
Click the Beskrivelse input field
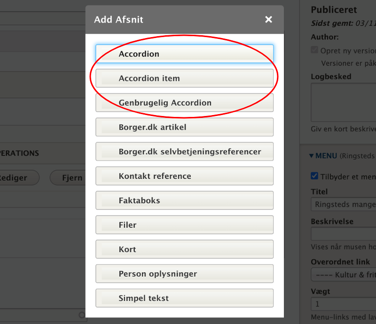344,234
